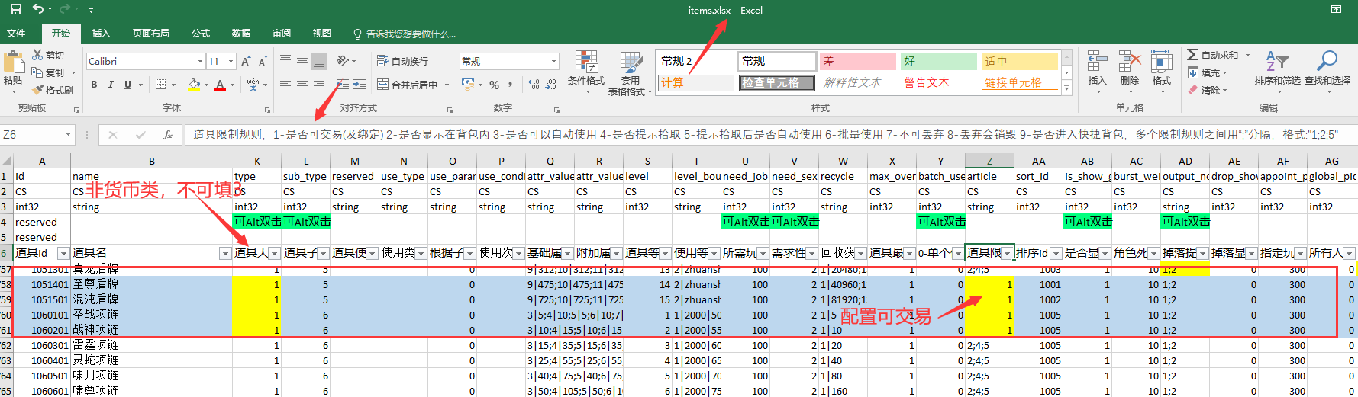Click the percent style icon

coord(494,85)
